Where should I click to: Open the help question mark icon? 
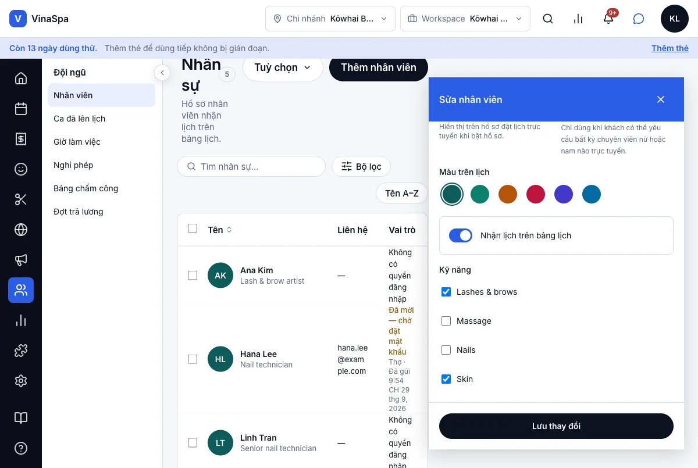coord(21,448)
